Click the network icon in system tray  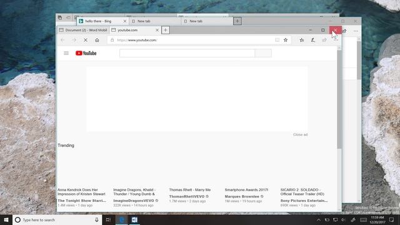(x=335, y=220)
